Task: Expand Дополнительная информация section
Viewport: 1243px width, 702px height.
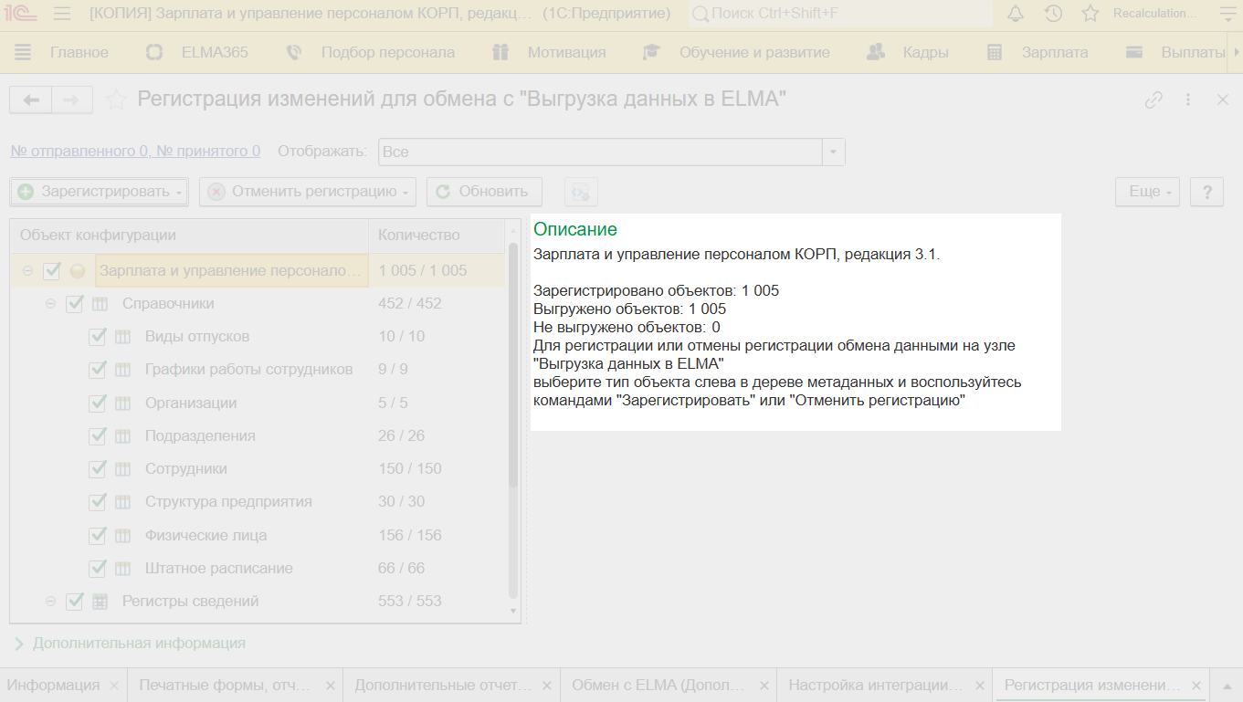Action: pyautogui.click(x=130, y=644)
